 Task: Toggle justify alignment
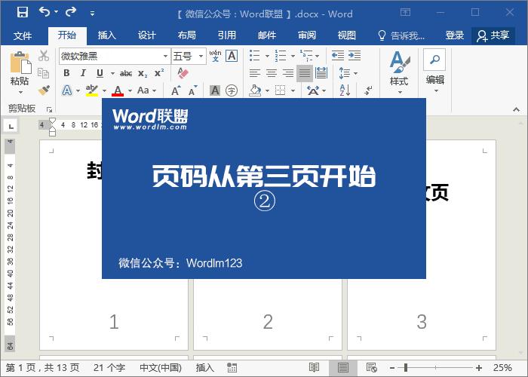click(x=305, y=73)
